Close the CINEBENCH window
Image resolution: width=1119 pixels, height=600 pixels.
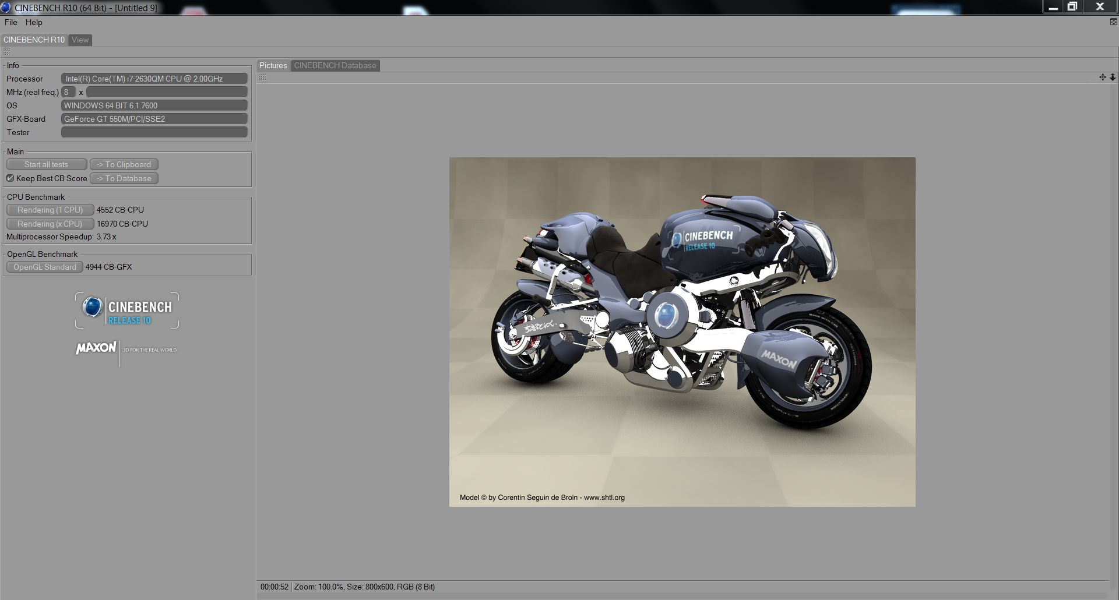1100,7
